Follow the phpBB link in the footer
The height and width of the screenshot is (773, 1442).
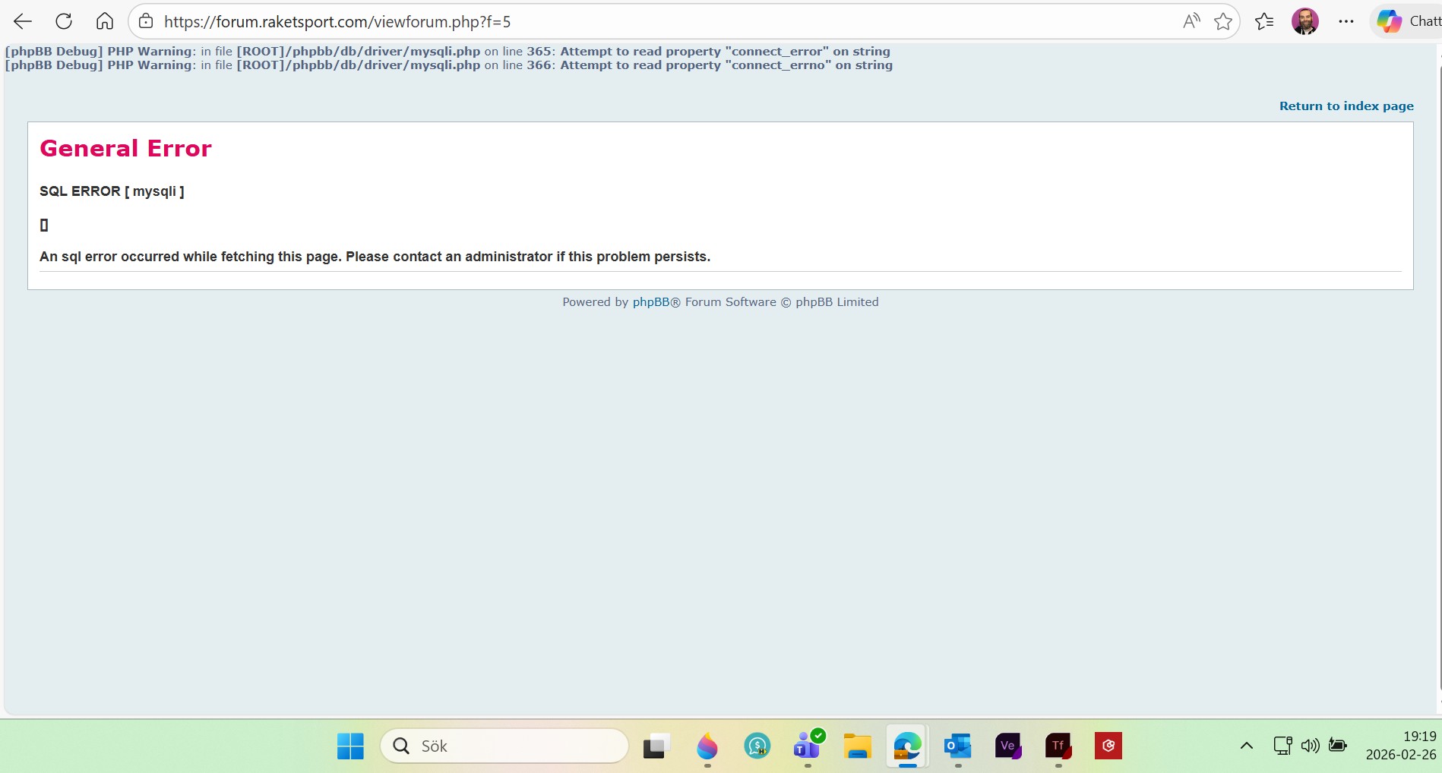click(x=650, y=301)
